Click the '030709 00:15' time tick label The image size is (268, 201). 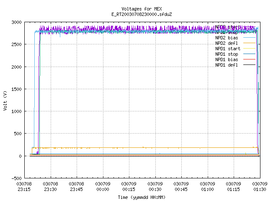[129, 186]
